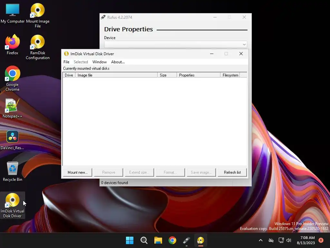Click the Extend size... button
Screen dimensions: 330x248
click(140, 172)
